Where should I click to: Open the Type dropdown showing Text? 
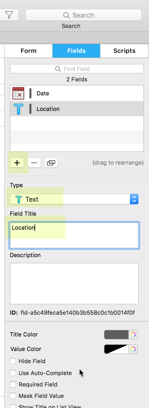point(74,199)
